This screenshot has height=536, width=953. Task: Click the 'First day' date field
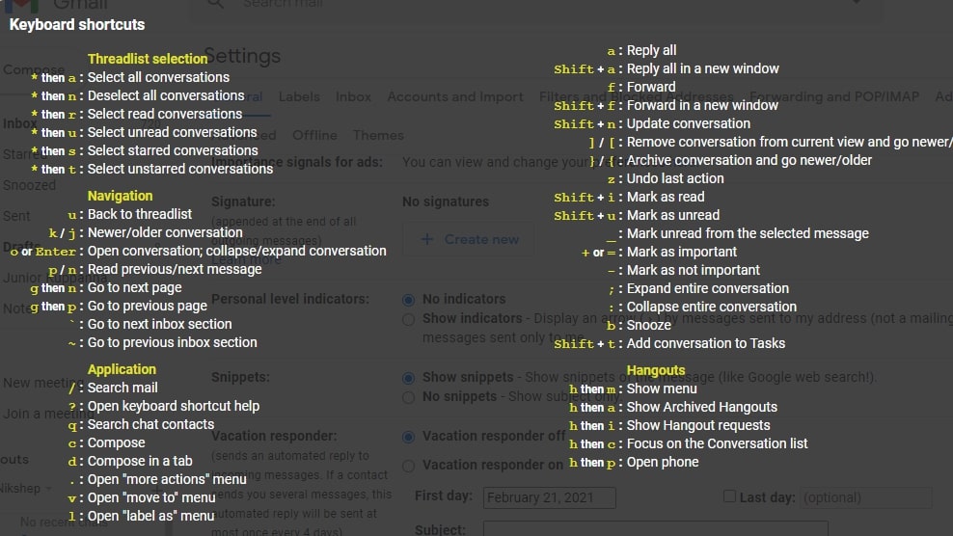coord(550,497)
